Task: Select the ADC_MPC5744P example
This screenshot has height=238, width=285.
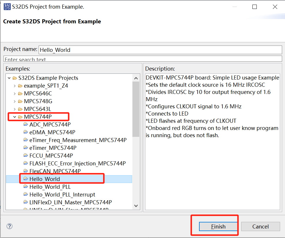Action: pos(50,124)
